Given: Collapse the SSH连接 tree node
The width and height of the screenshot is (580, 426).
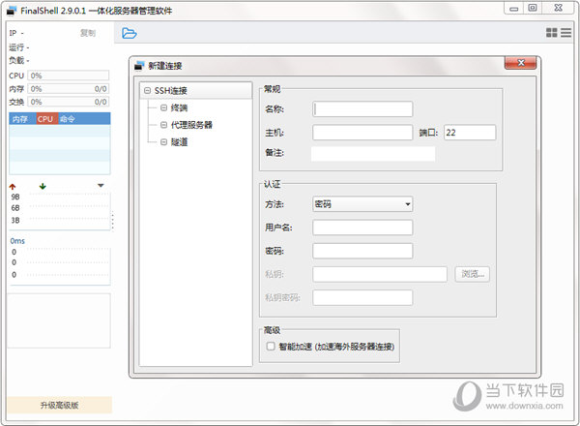Looking at the screenshot, I should 147,90.
